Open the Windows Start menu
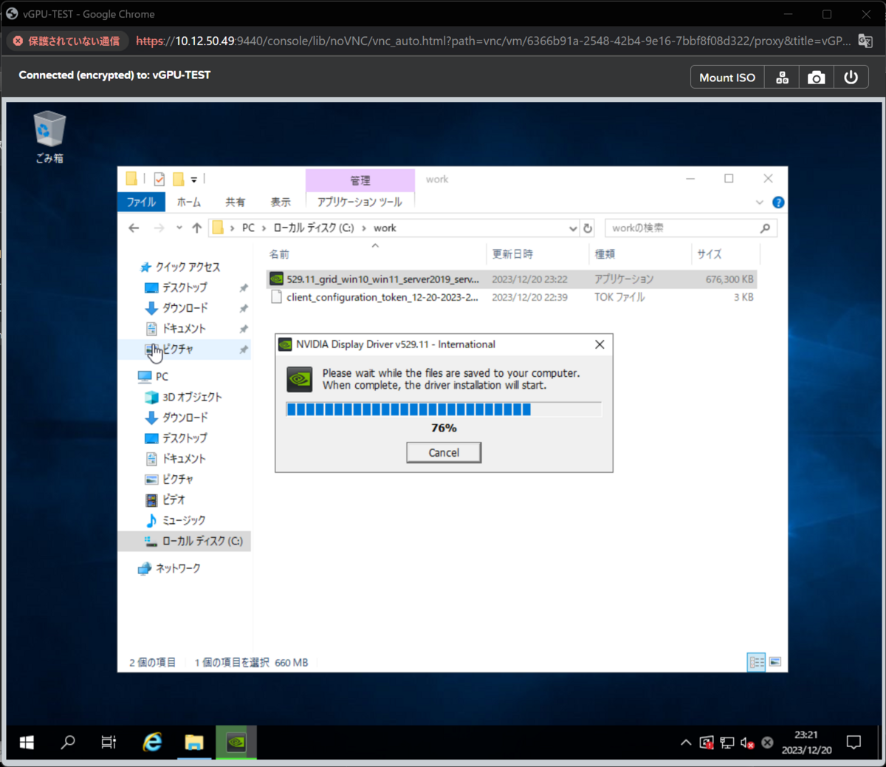886x767 pixels. tap(27, 743)
